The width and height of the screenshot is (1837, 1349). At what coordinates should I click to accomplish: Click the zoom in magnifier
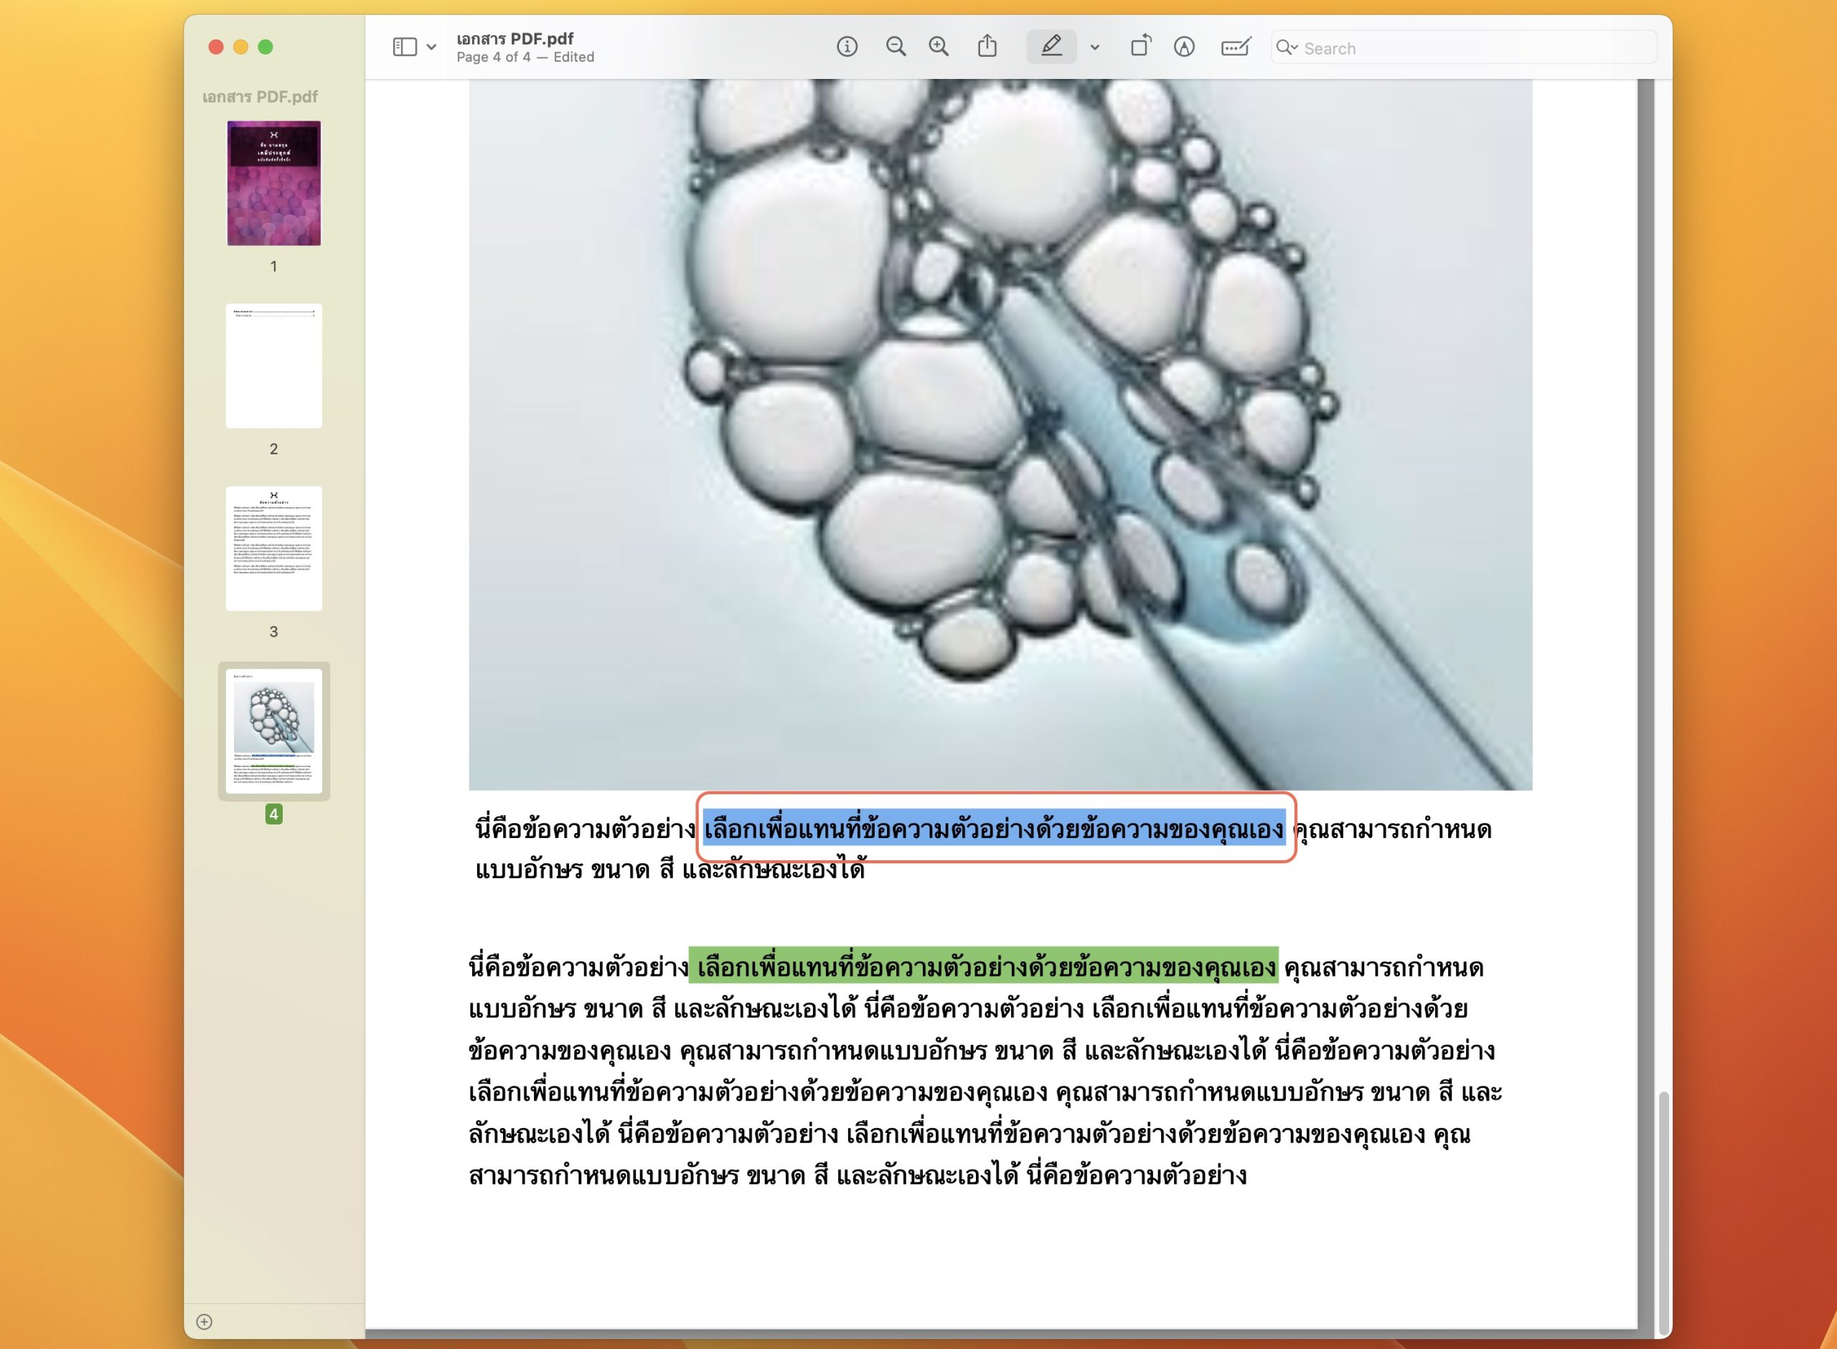click(x=939, y=47)
